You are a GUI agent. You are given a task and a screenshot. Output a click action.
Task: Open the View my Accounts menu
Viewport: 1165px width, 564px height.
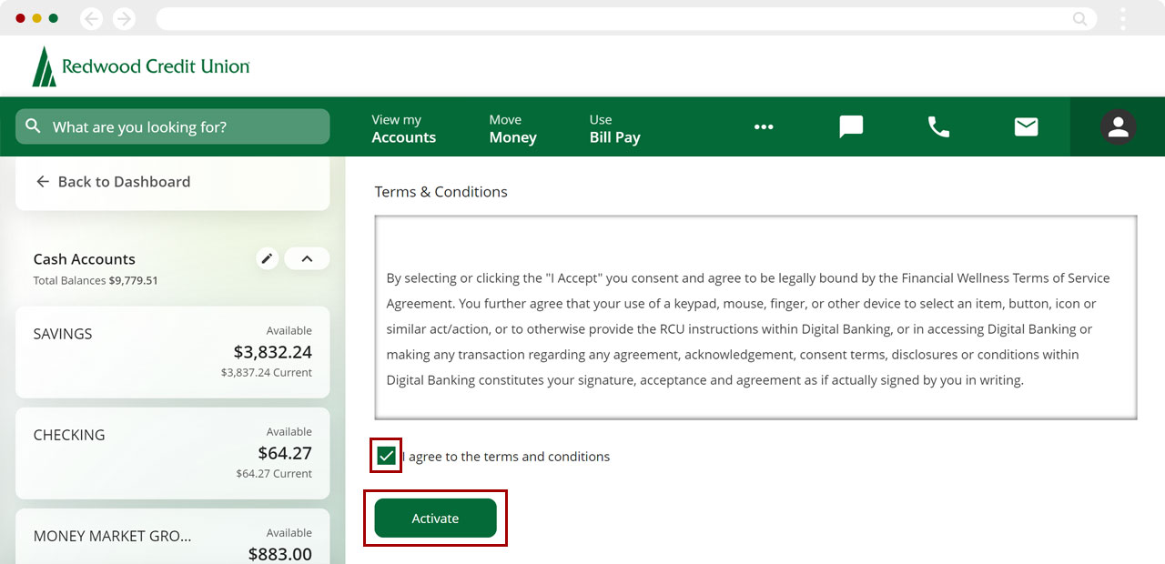403,128
